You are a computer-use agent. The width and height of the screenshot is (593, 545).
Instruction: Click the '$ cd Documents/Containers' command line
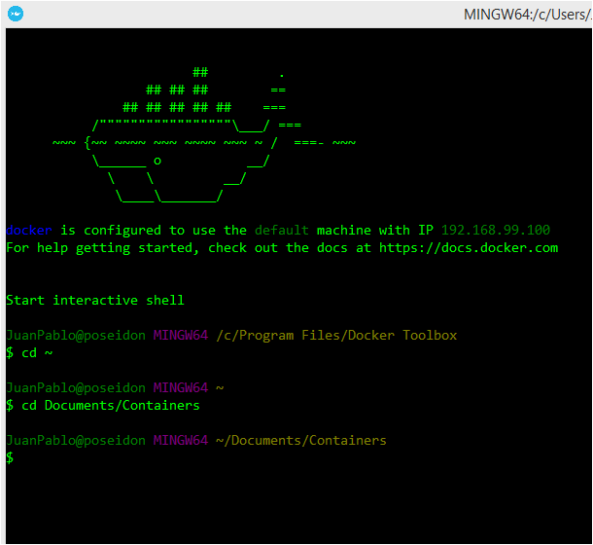103,405
